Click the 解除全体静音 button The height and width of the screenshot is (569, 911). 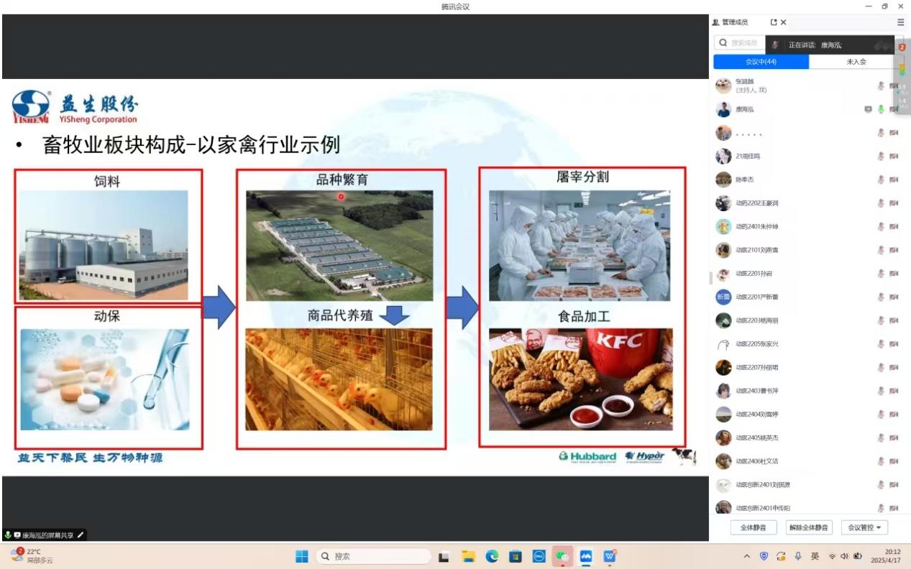809,527
